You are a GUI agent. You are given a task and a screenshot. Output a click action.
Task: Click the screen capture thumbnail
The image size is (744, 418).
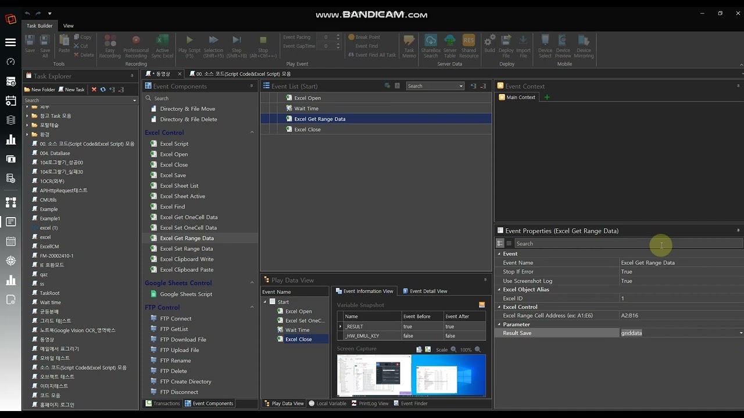(x=411, y=376)
